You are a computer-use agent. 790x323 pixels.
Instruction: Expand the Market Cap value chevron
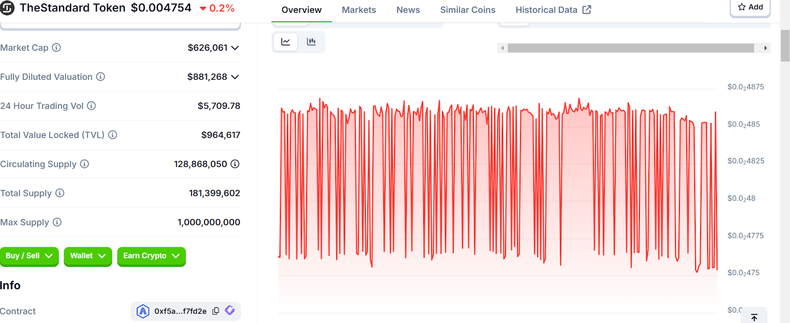tap(235, 48)
